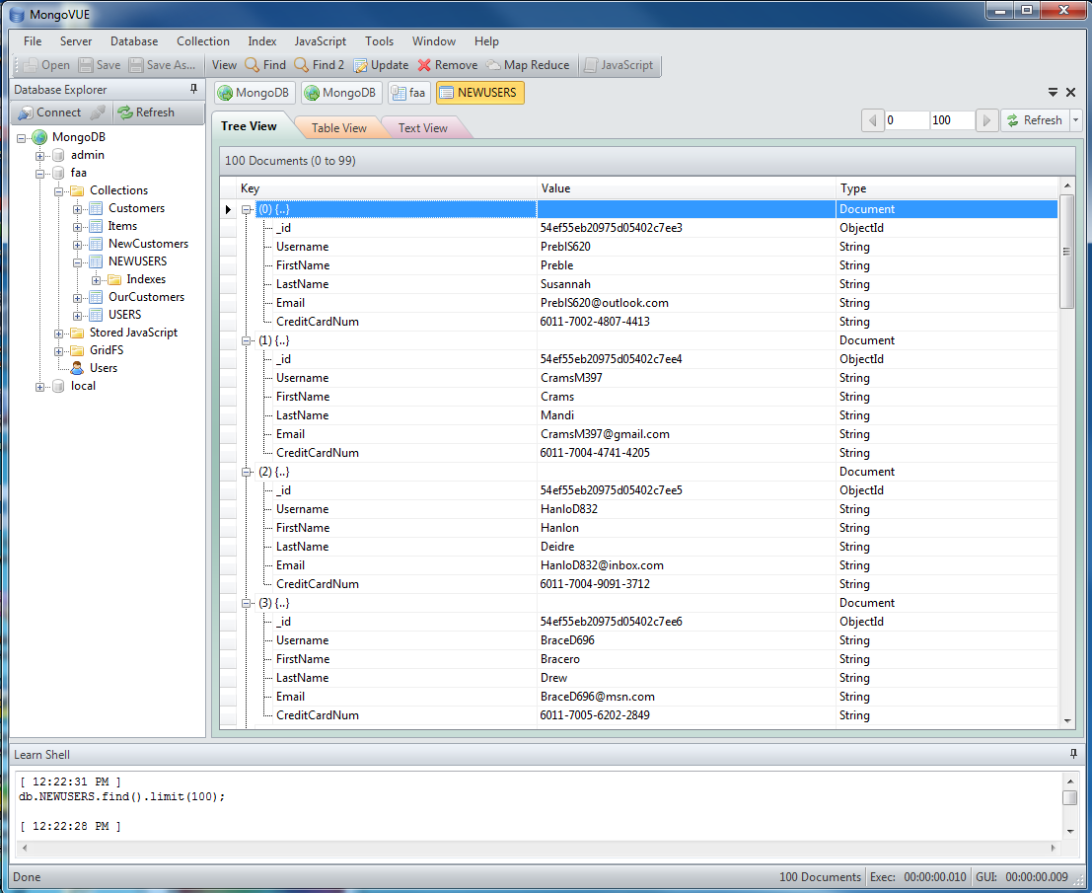The height and width of the screenshot is (893, 1092).
Task: Expand the local database node
Action: click(x=39, y=387)
